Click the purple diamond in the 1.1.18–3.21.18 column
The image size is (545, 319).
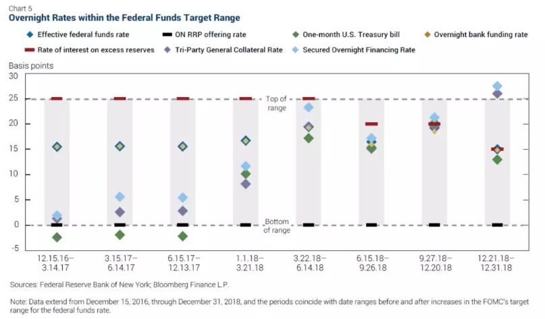point(245,184)
